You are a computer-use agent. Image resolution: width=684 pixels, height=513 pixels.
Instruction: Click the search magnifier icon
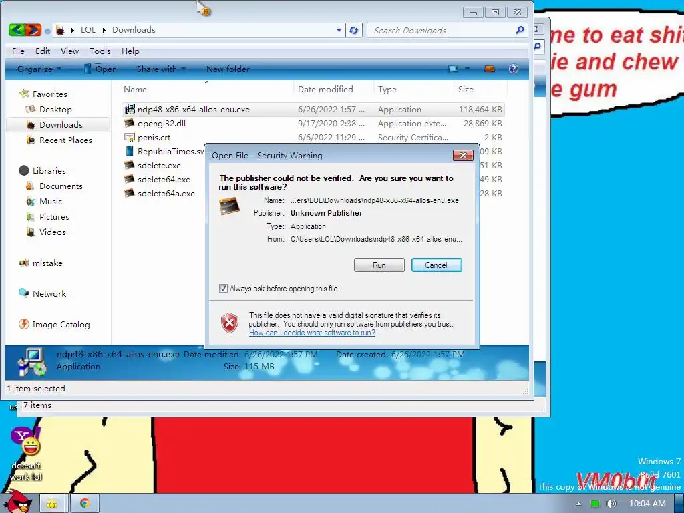tap(520, 30)
